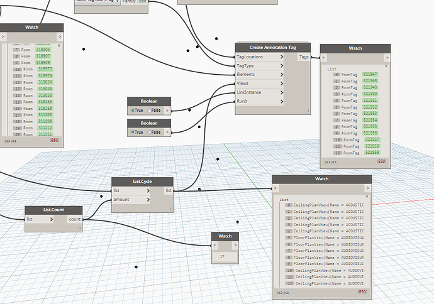Image resolution: width=434 pixels, height=304 pixels.
Task: Click List.Cycle's amount input port chevron
Action: pos(148,200)
